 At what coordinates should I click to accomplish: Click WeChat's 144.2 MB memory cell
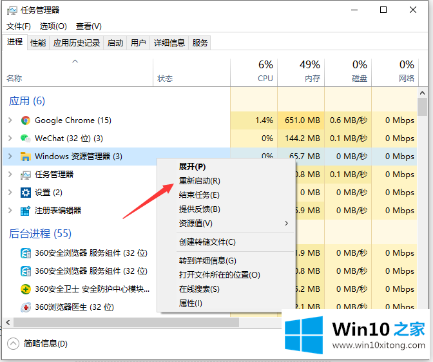[x=301, y=138]
